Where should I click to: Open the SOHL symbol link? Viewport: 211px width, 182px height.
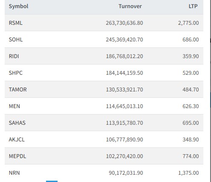[x=16, y=40]
